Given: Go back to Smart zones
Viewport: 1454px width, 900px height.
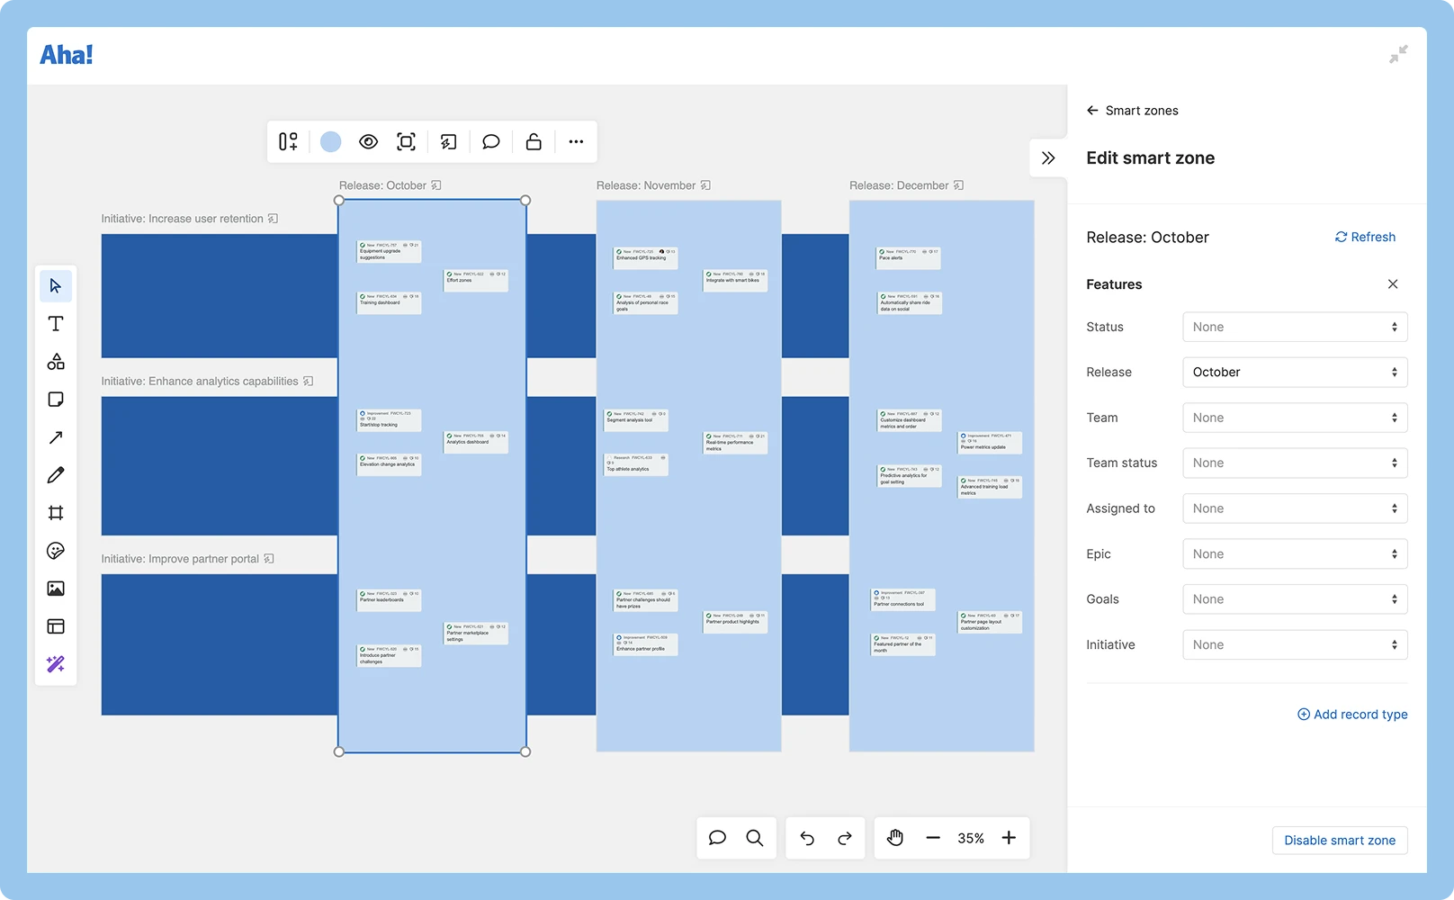Looking at the screenshot, I should (x=1132, y=110).
